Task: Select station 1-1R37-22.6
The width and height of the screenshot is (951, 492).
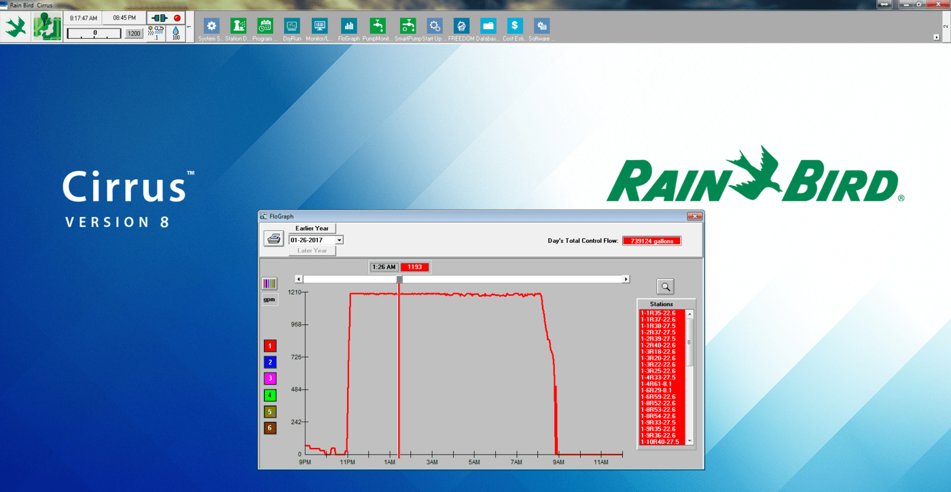Action: [x=662, y=319]
